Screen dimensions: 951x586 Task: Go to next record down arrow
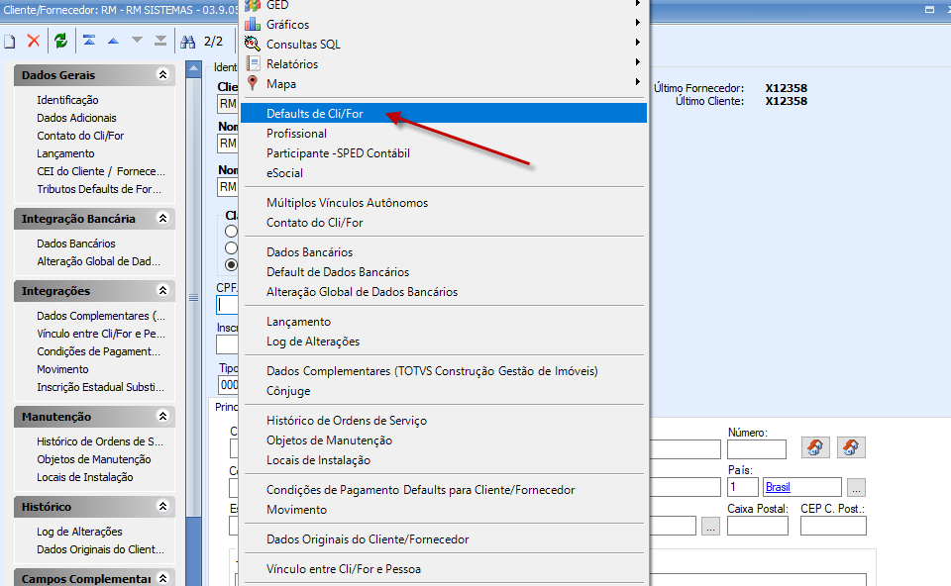tap(137, 40)
